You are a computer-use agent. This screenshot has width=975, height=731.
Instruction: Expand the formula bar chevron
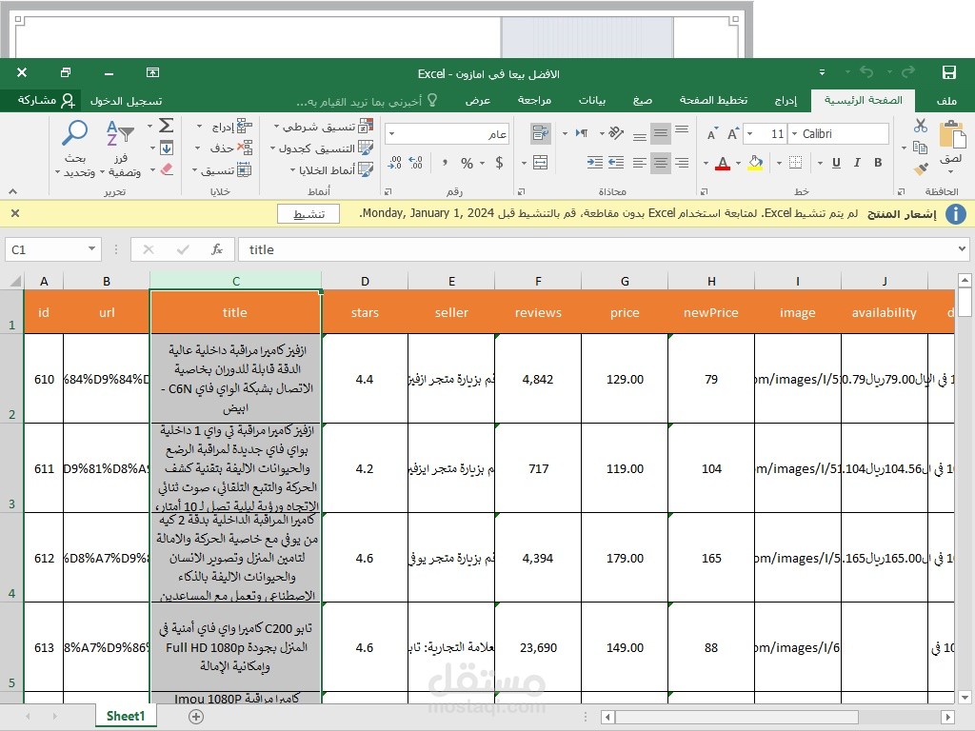pos(962,248)
